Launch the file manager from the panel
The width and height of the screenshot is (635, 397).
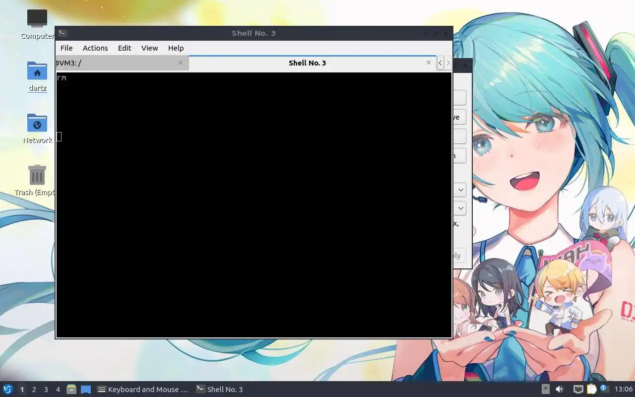pos(71,389)
